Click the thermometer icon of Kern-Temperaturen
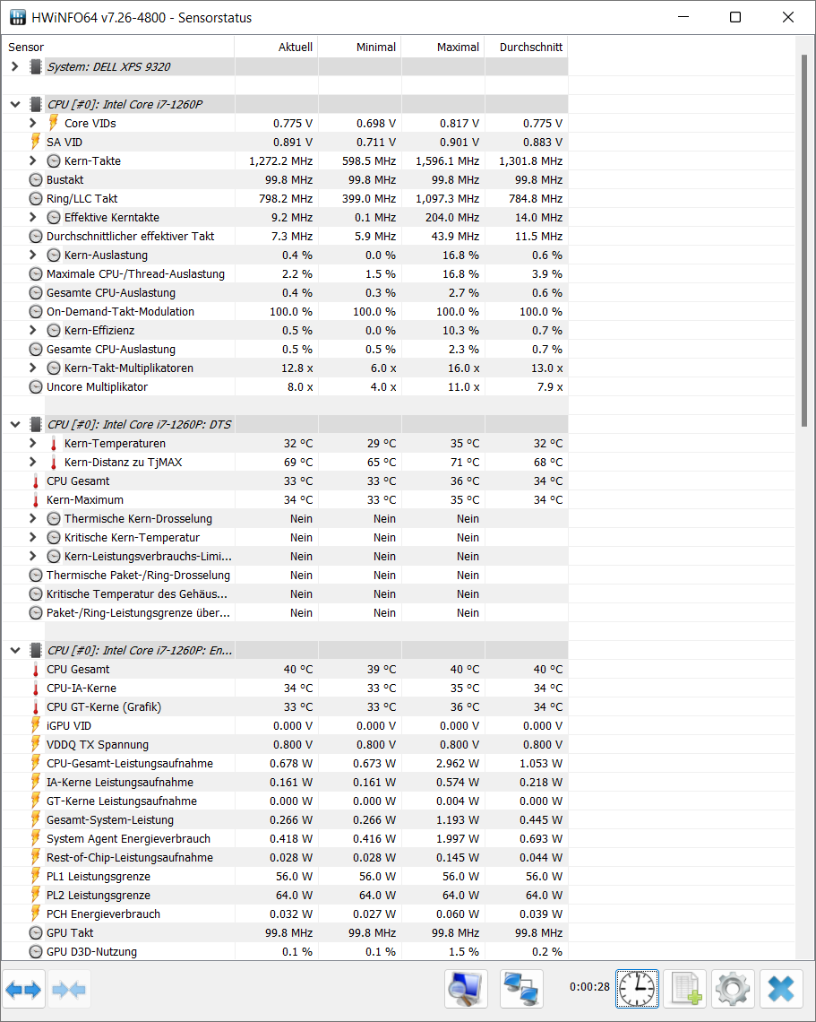The height and width of the screenshot is (1022, 816). pos(54,444)
